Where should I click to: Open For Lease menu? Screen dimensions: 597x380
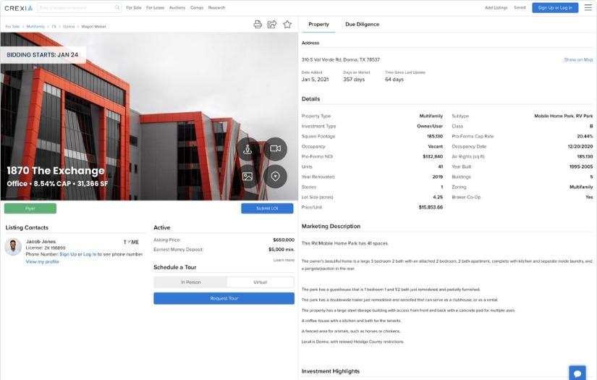(156, 8)
